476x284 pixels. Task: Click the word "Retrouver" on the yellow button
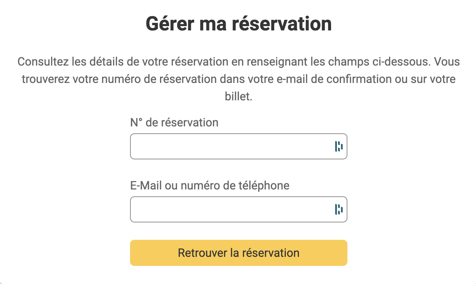[202, 252]
